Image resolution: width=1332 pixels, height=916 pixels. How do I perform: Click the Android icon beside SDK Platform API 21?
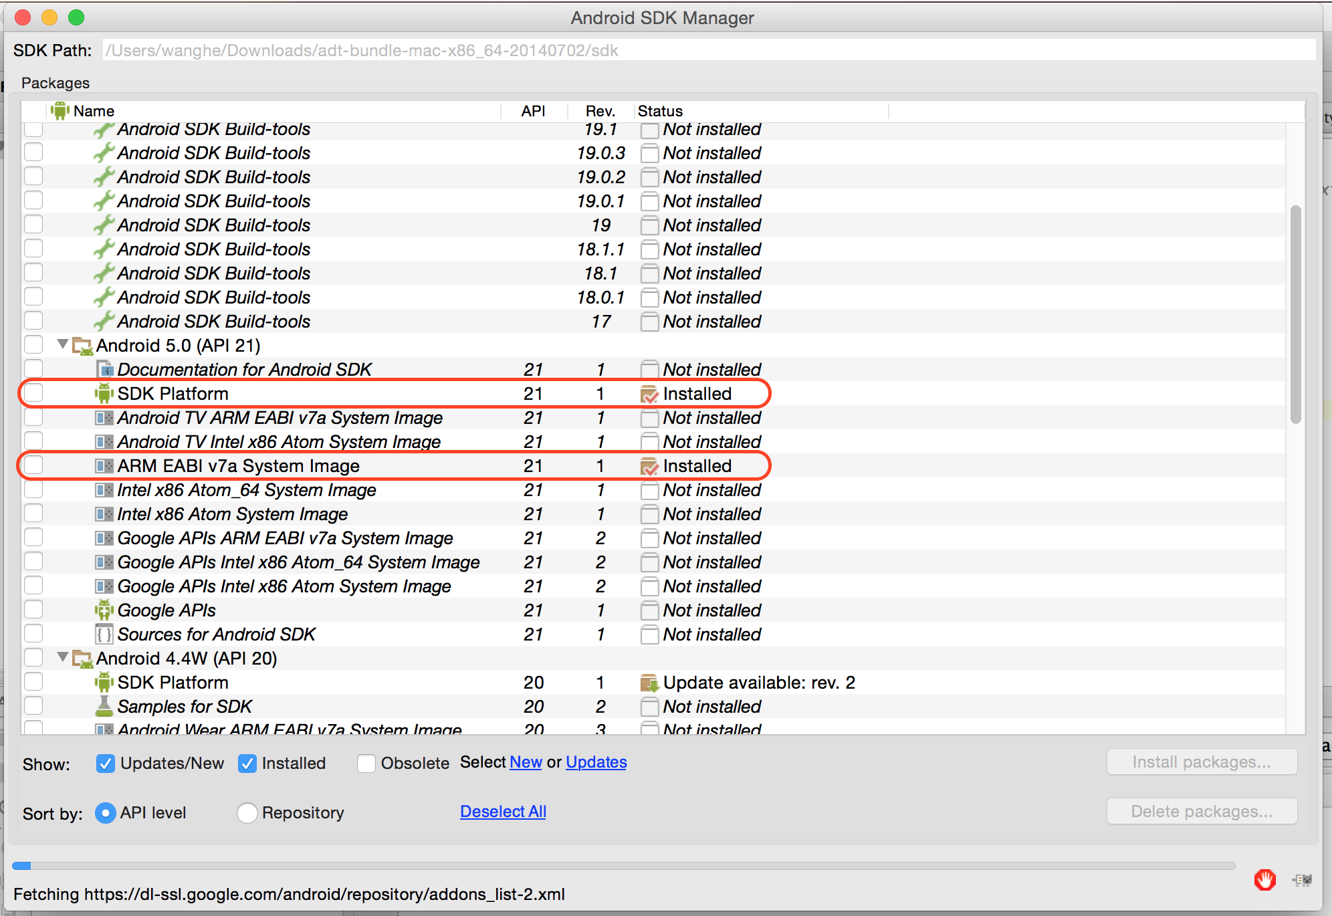point(104,393)
